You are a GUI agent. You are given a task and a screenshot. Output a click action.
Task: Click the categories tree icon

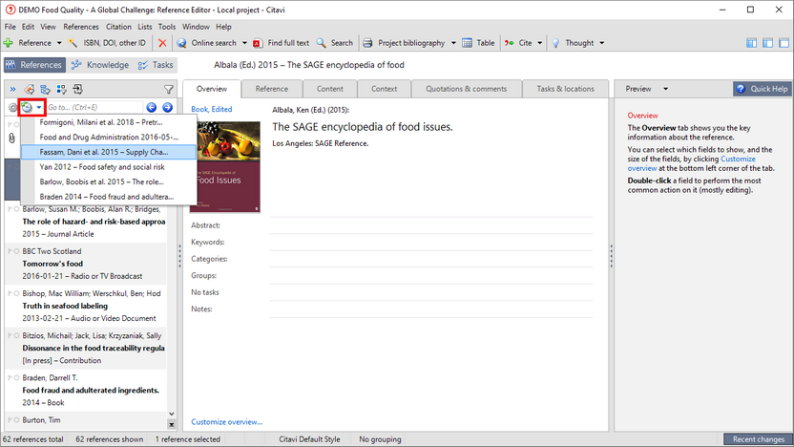[45, 89]
